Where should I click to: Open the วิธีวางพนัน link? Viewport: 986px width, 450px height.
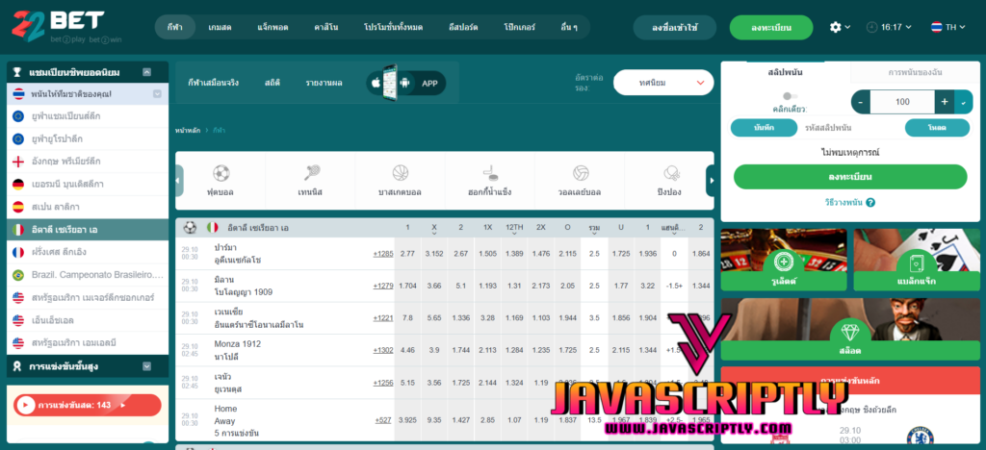843,203
